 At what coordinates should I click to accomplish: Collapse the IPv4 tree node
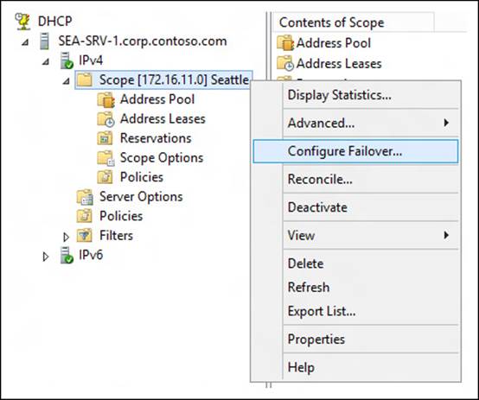pyautogui.click(x=46, y=61)
